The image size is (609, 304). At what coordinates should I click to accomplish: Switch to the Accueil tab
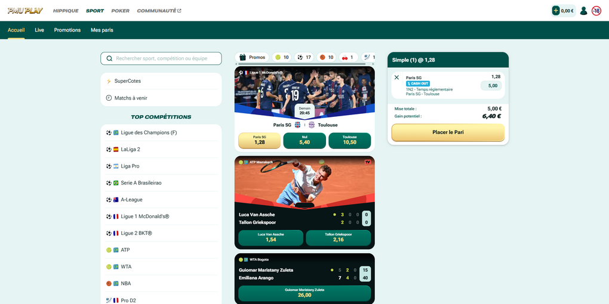tap(16, 30)
